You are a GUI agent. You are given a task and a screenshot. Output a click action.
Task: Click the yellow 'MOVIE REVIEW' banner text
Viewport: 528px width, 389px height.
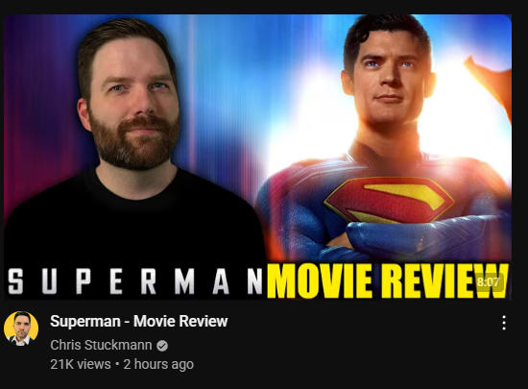[x=387, y=280]
